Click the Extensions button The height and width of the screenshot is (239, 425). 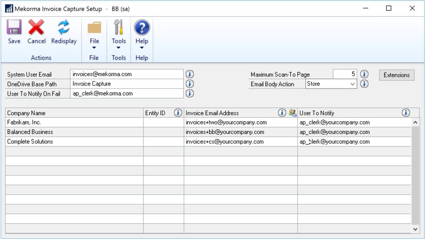396,75
